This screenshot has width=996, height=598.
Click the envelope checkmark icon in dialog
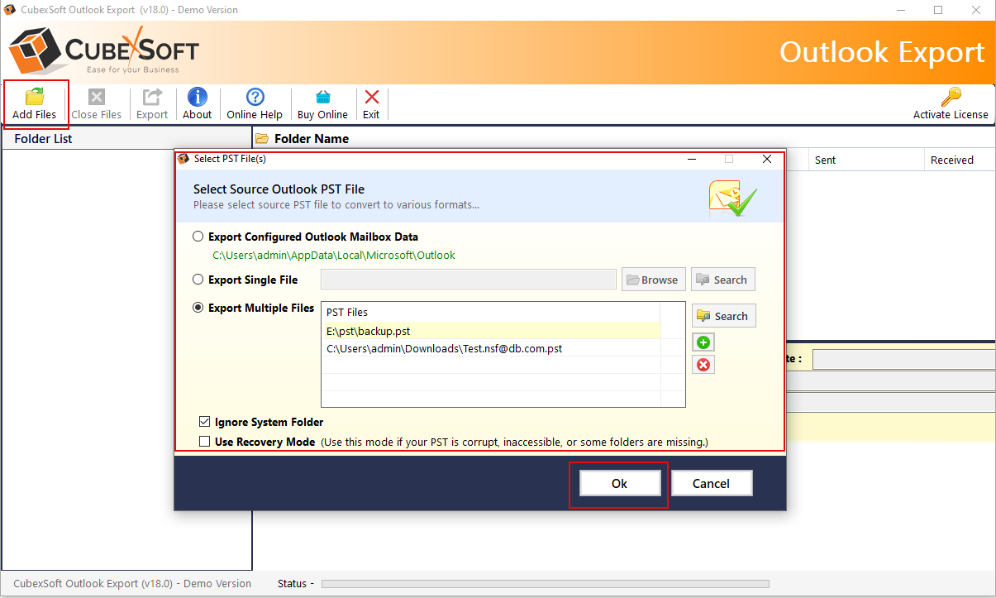732,197
